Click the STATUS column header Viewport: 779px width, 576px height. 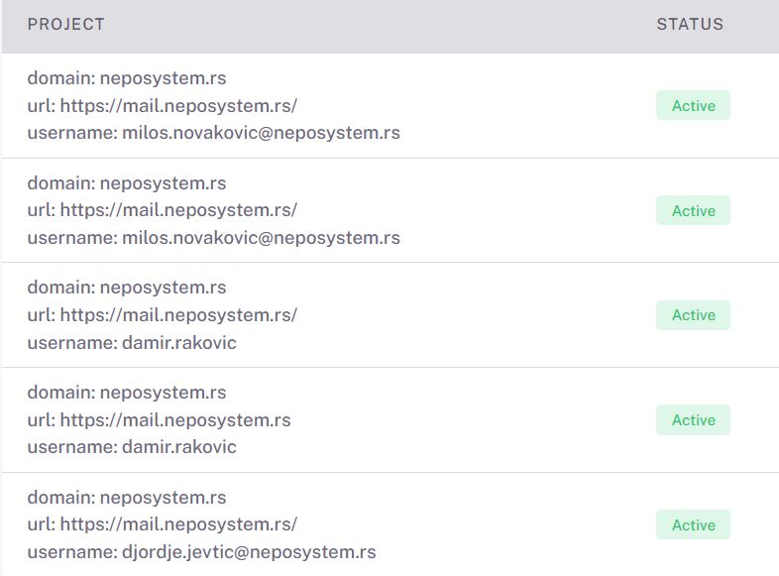(690, 24)
